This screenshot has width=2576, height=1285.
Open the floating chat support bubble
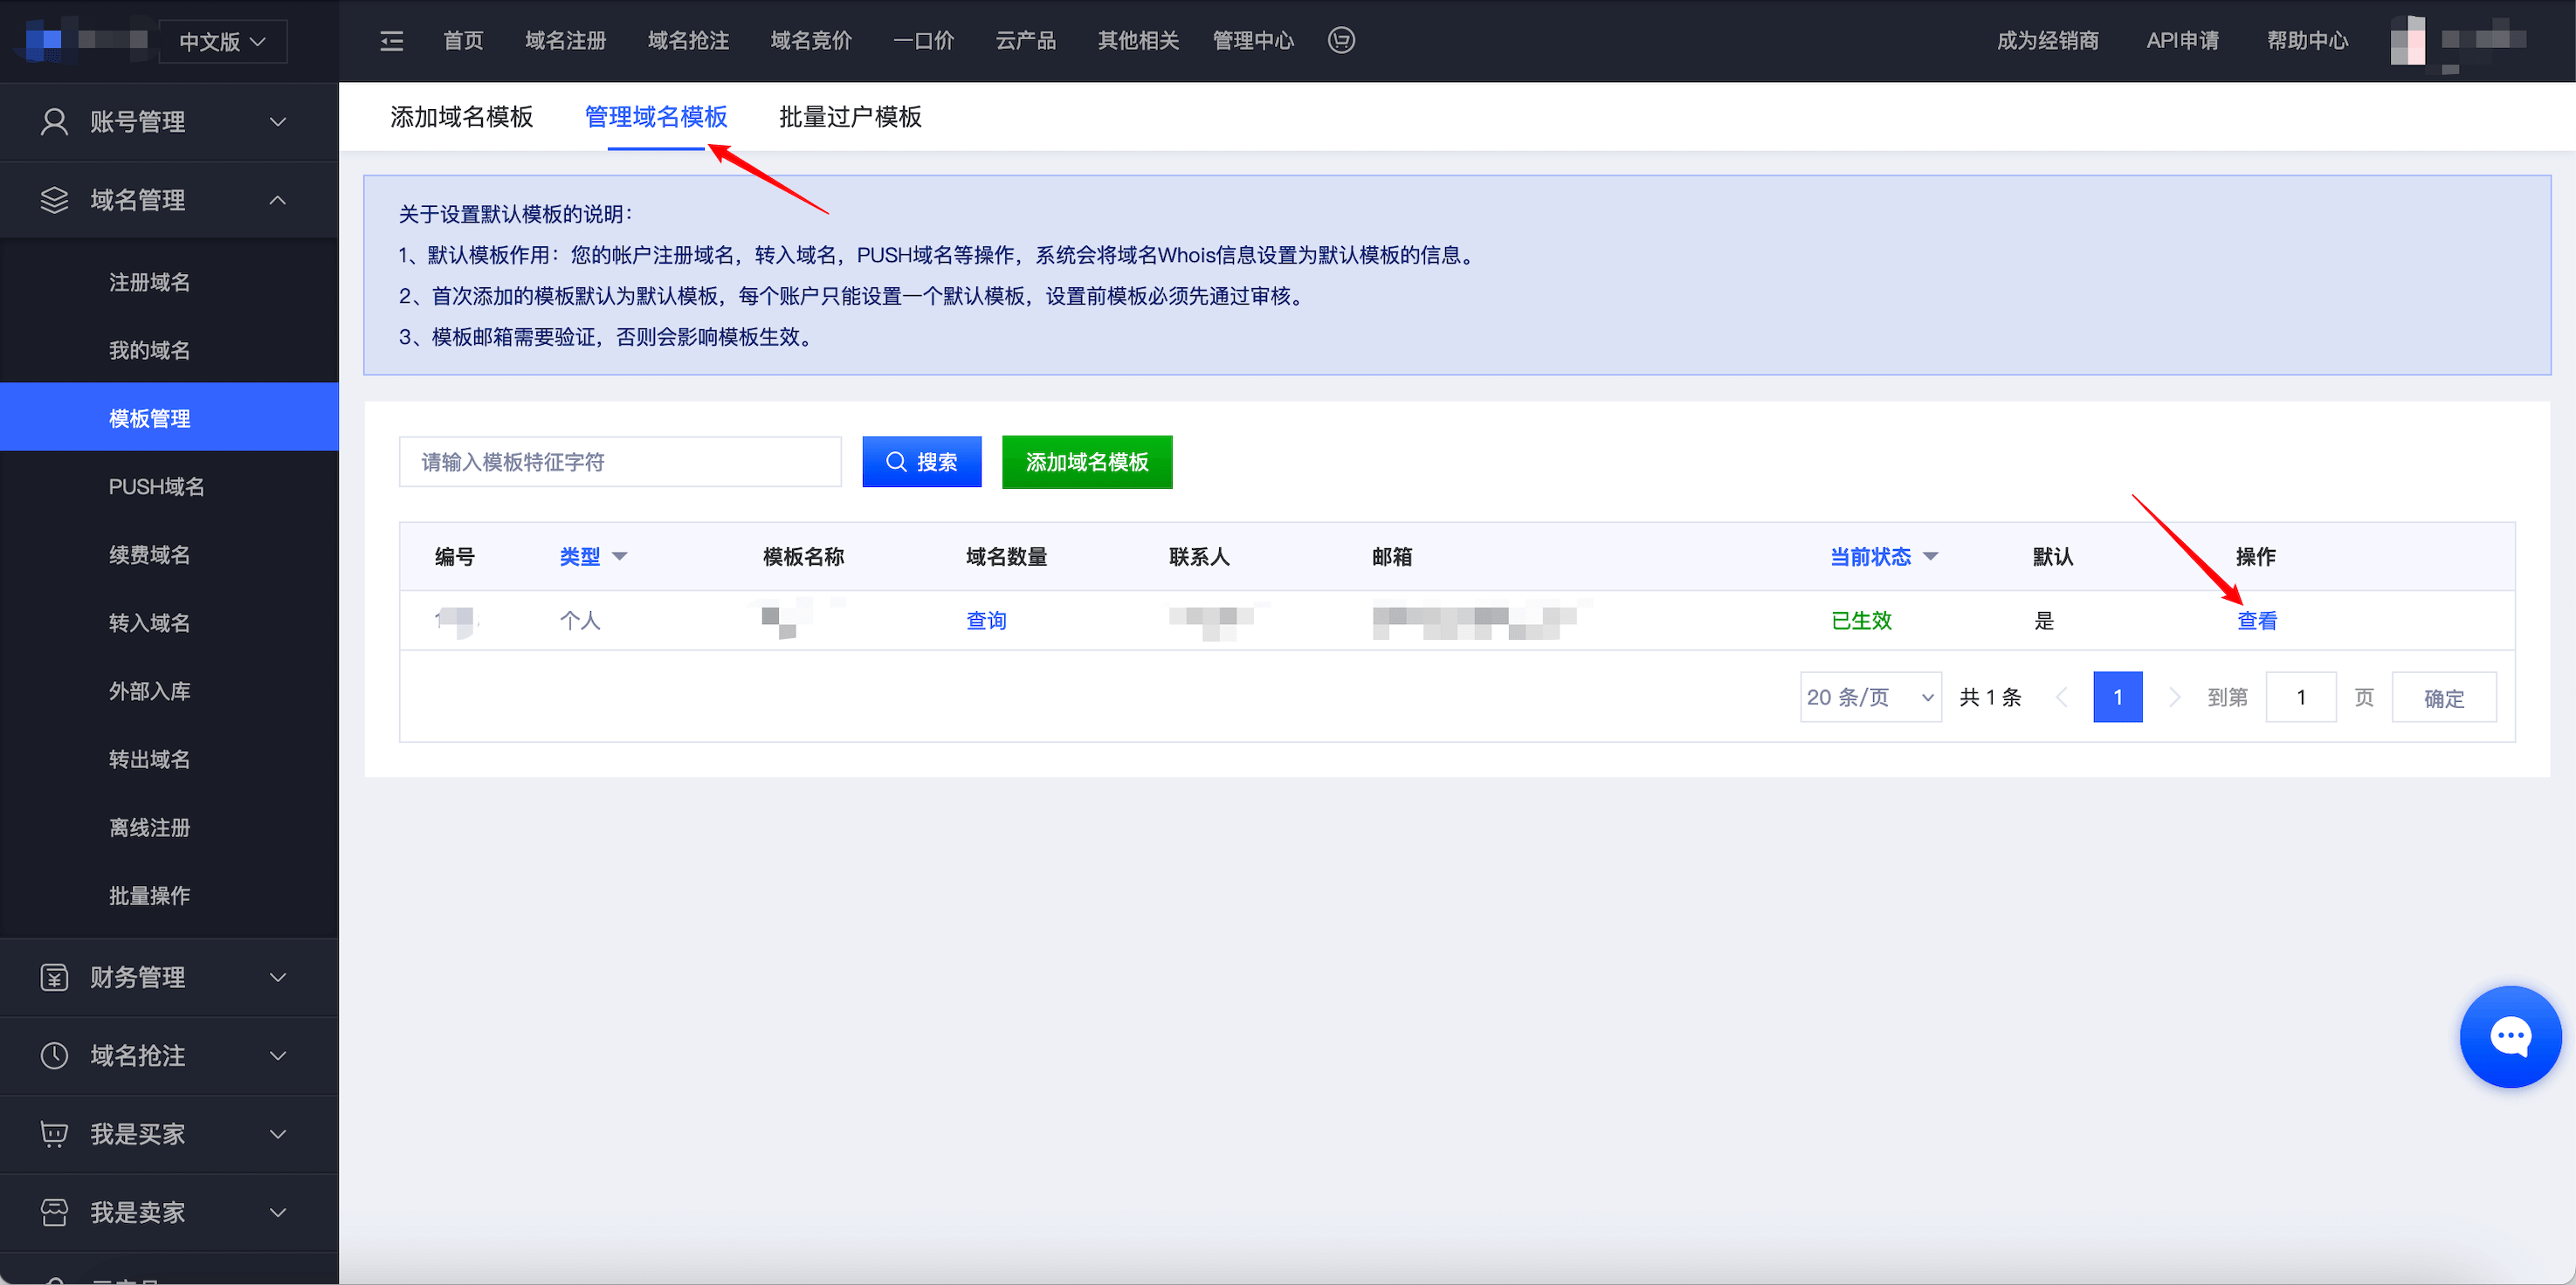point(2509,1036)
